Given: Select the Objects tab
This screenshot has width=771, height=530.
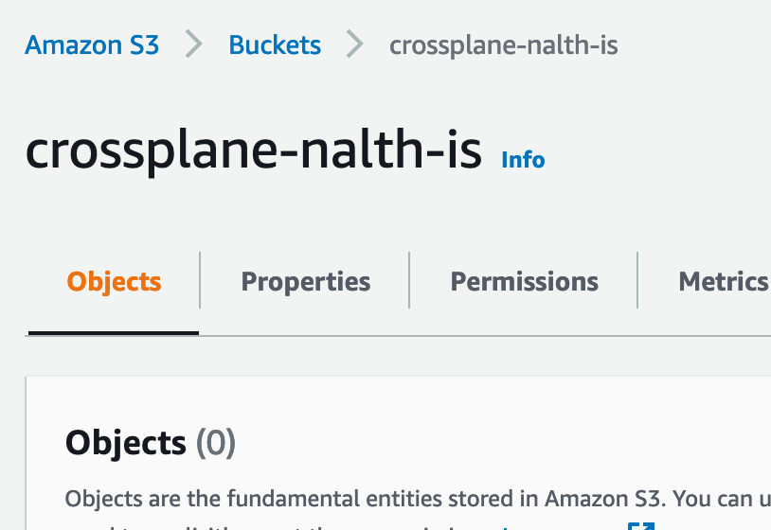Looking at the screenshot, I should (114, 281).
